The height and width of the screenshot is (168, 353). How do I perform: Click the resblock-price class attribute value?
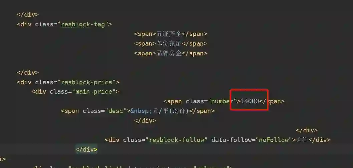point(87,82)
